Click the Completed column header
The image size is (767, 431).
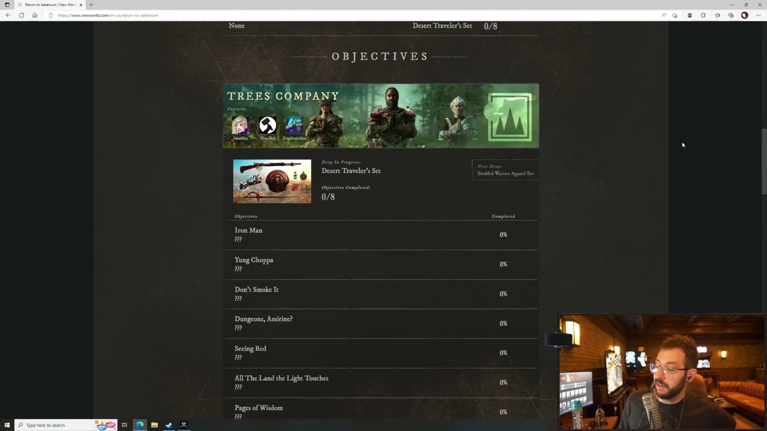(503, 216)
